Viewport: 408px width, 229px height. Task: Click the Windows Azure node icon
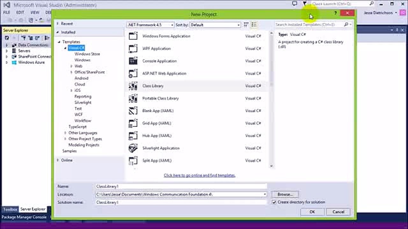(14, 62)
